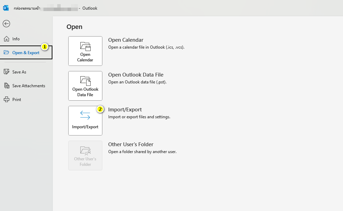Click the printer icon in the sidebar
This screenshot has width=343, height=211.
point(6,100)
